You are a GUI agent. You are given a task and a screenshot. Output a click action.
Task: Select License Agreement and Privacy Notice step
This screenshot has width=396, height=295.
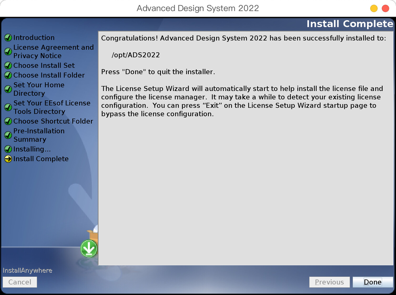tap(53, 51)
